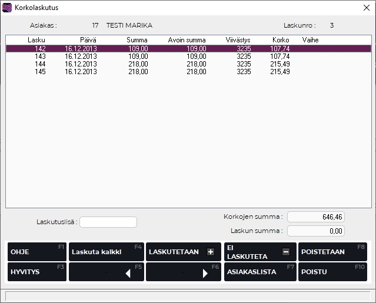376x303 pixels.
Task: Exit using the POISTU button
Action: 332,272
